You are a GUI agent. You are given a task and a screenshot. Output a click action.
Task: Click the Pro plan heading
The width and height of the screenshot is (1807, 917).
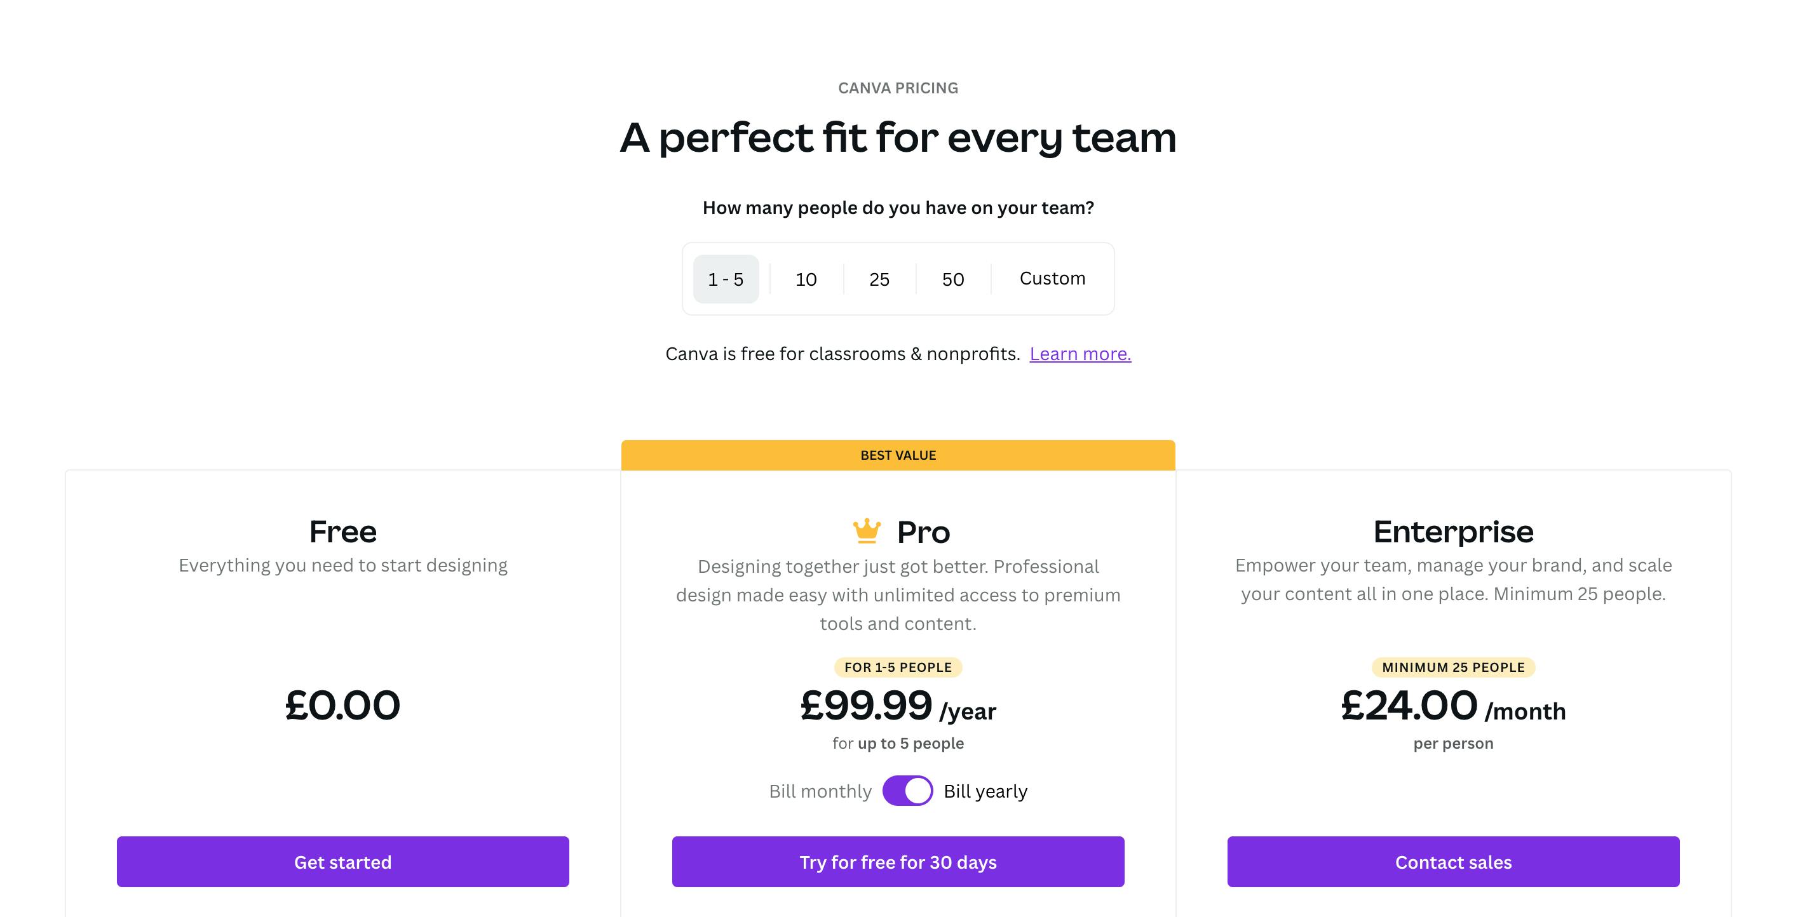(923, 532)
